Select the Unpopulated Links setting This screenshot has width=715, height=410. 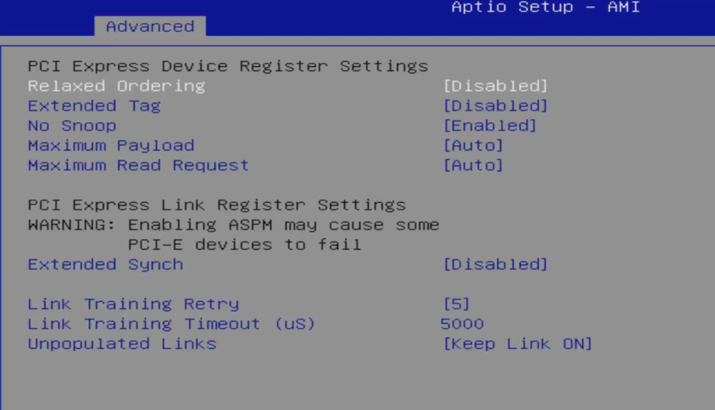pyautogui.click(x=122, y=344)
